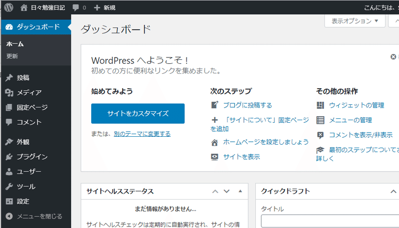
Task: Move サイトヘルスステータス widget down
Action: [226, 192]
